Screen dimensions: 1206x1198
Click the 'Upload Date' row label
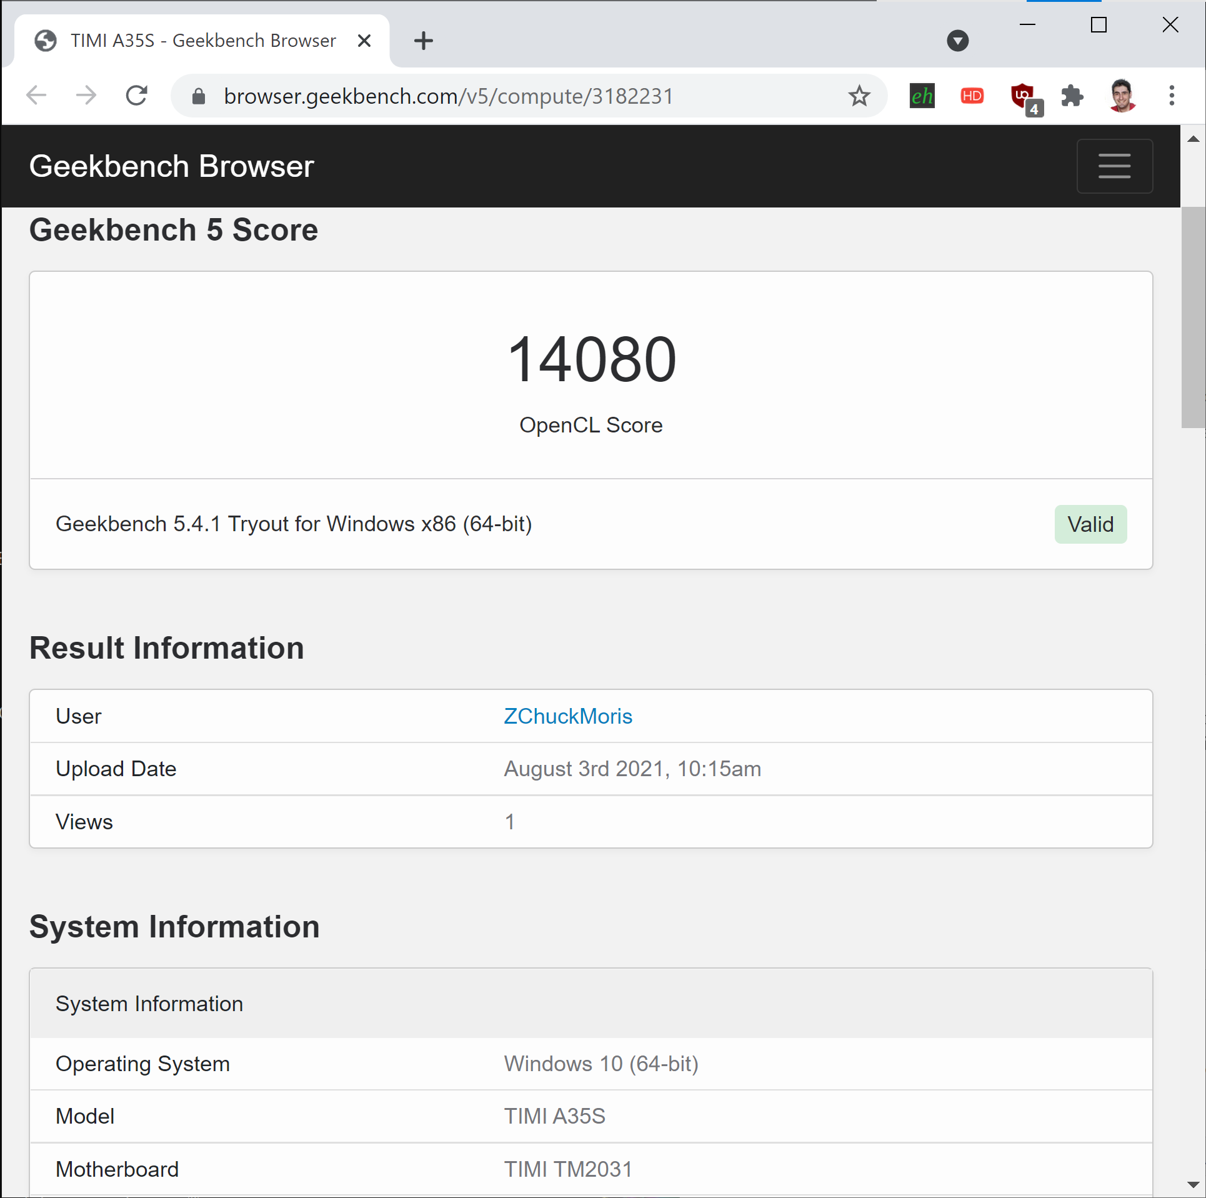click(116, 769)
